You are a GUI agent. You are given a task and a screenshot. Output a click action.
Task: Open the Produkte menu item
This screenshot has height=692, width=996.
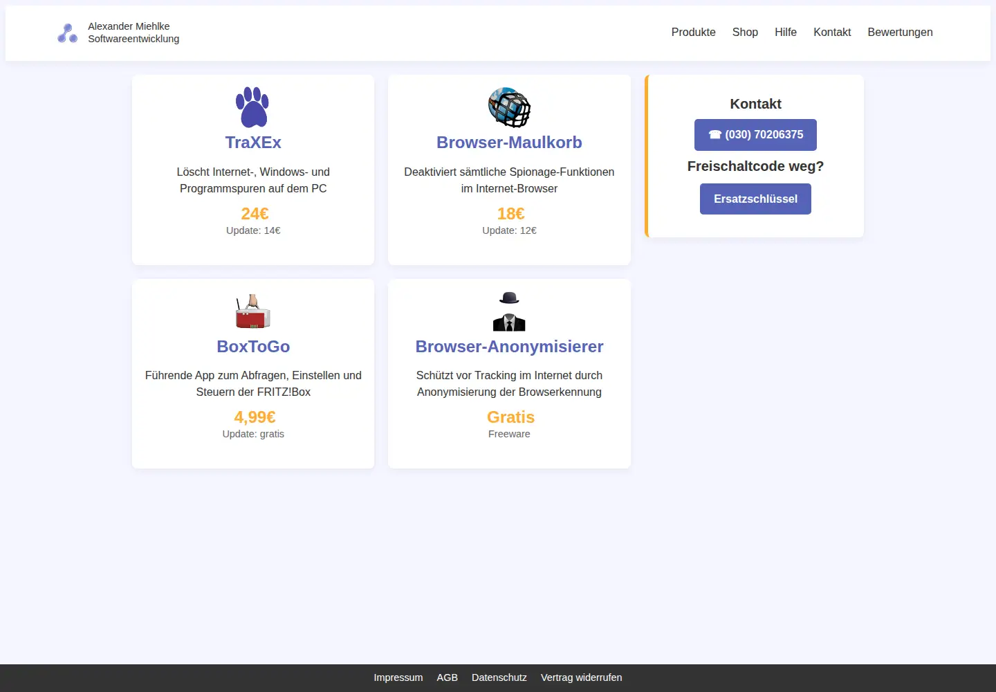pyautogui.click(x=693, y=32)
